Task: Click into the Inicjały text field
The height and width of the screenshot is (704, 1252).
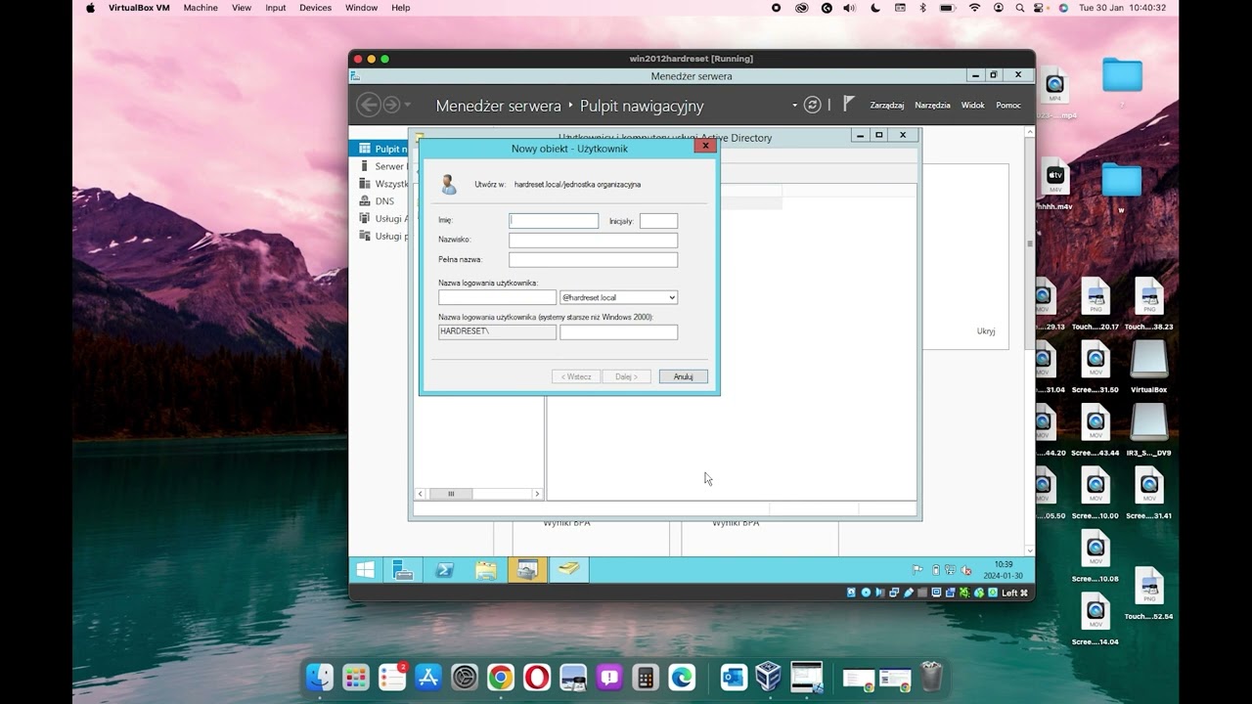Action: (x=658, y=221)
